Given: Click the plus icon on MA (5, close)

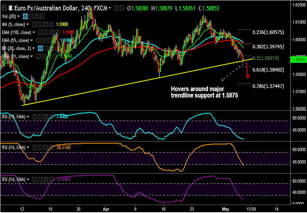Looking at the screenshot, I should (46, 24).
